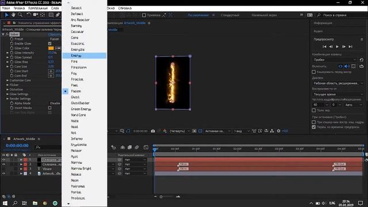Toggle the Enable Glow checkbox
This screenshot has width=368, height=207.
(x=50, y=44)
